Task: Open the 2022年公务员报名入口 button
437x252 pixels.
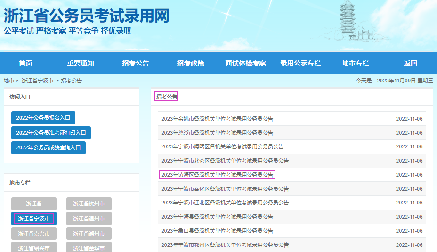Action: (x=43, y=118)
